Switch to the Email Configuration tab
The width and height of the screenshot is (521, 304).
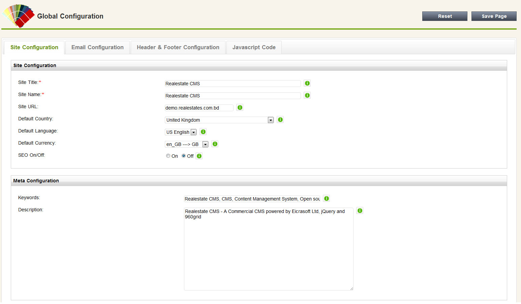pyautogui.click(x=97, y=48)
